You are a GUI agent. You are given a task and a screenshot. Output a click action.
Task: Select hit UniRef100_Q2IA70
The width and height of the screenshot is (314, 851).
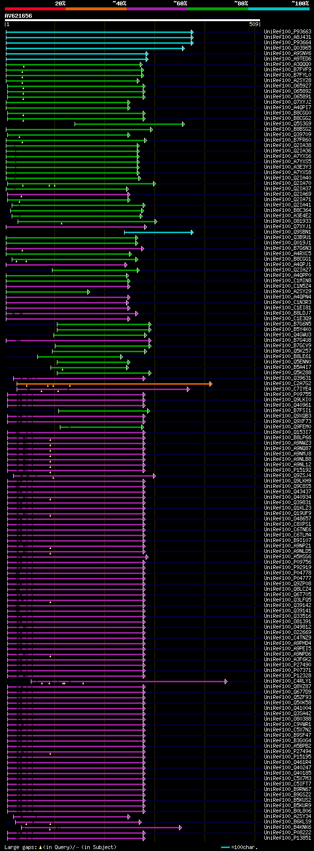pyautogui.click(x=288, y=183)
